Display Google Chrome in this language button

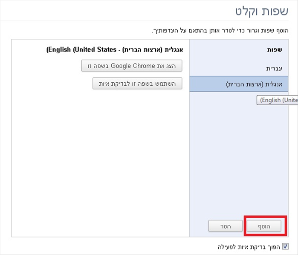coord(131,66)
